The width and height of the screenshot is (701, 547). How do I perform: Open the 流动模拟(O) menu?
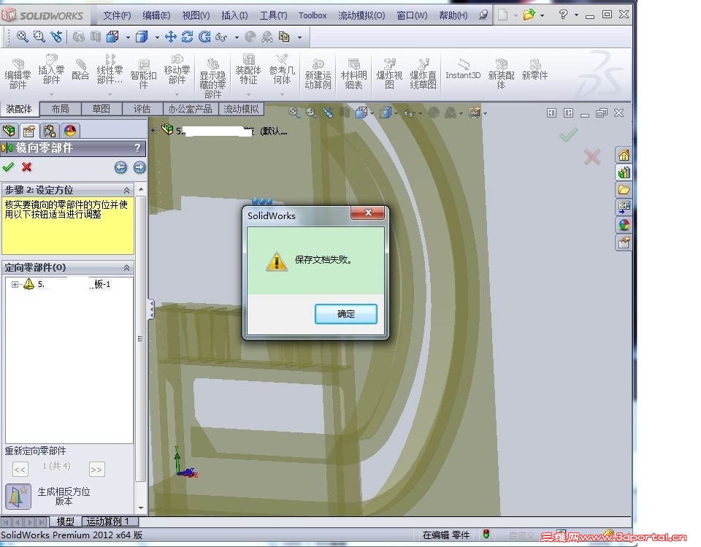pos(361,15)
